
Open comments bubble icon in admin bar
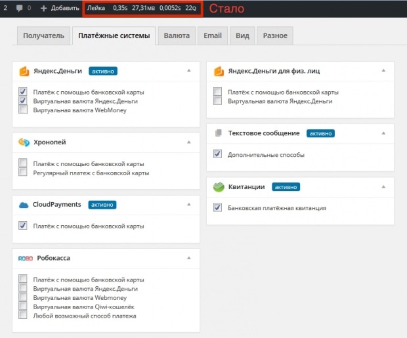tap(20, 9)
